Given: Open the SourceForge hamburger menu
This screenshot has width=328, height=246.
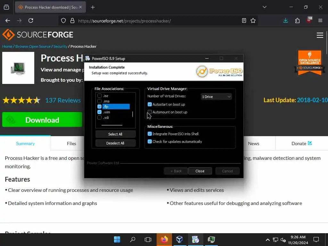Looking at the screenshot, I should (x=320, y=35).
